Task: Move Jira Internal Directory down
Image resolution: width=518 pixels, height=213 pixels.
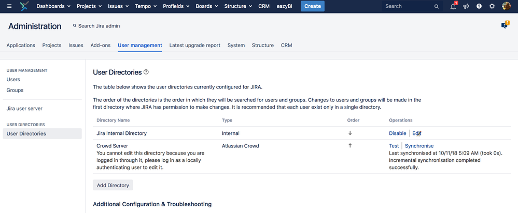Action: point(350,133)
